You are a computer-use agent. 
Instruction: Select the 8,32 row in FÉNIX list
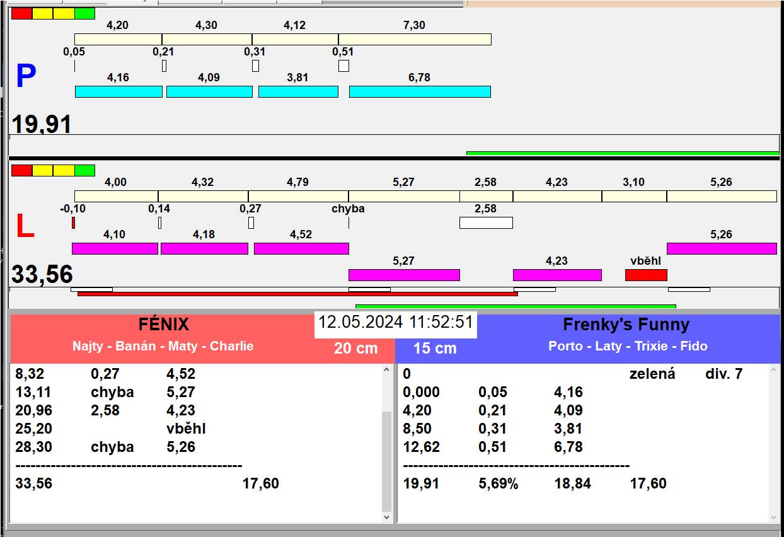197,374
